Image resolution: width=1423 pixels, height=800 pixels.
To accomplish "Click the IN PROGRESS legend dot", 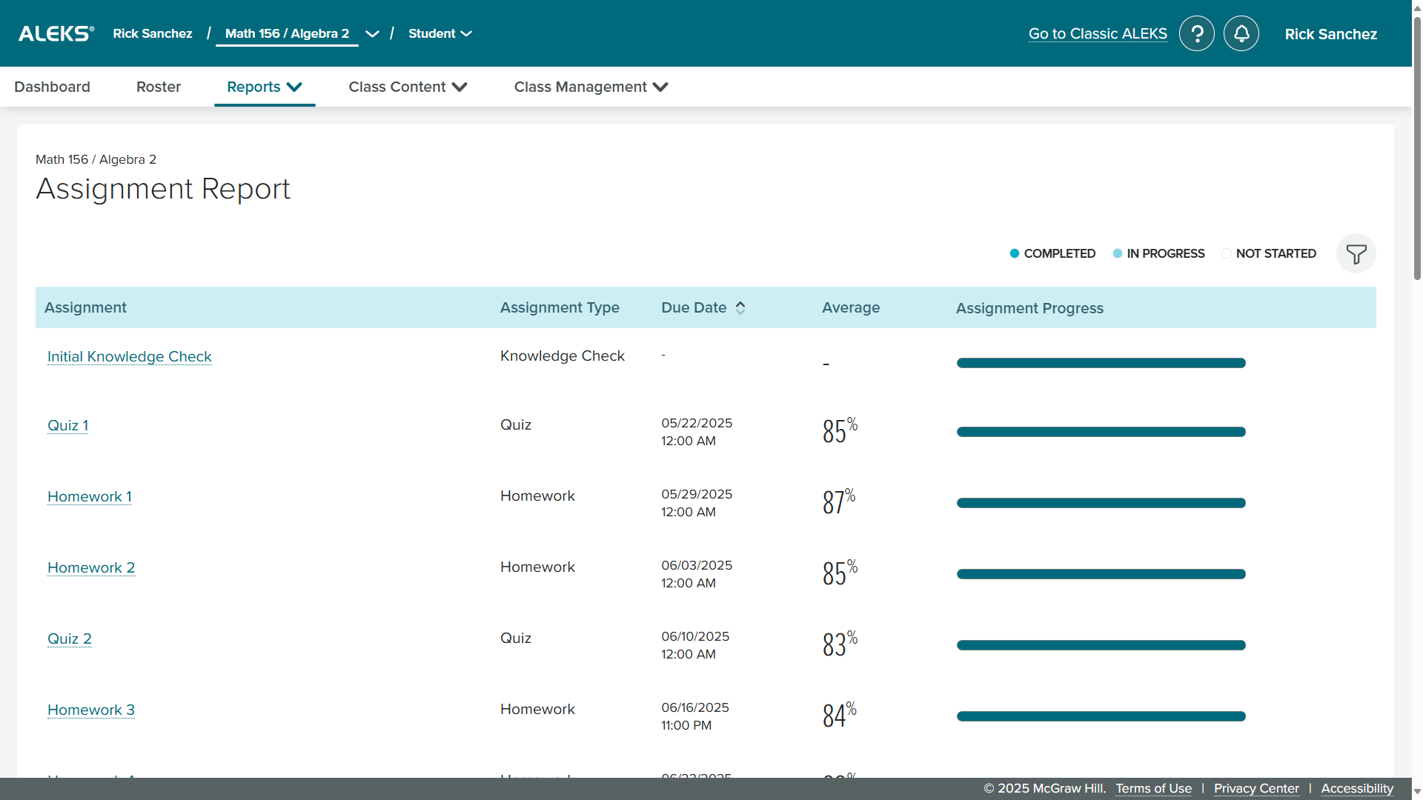I will 1118,253.
